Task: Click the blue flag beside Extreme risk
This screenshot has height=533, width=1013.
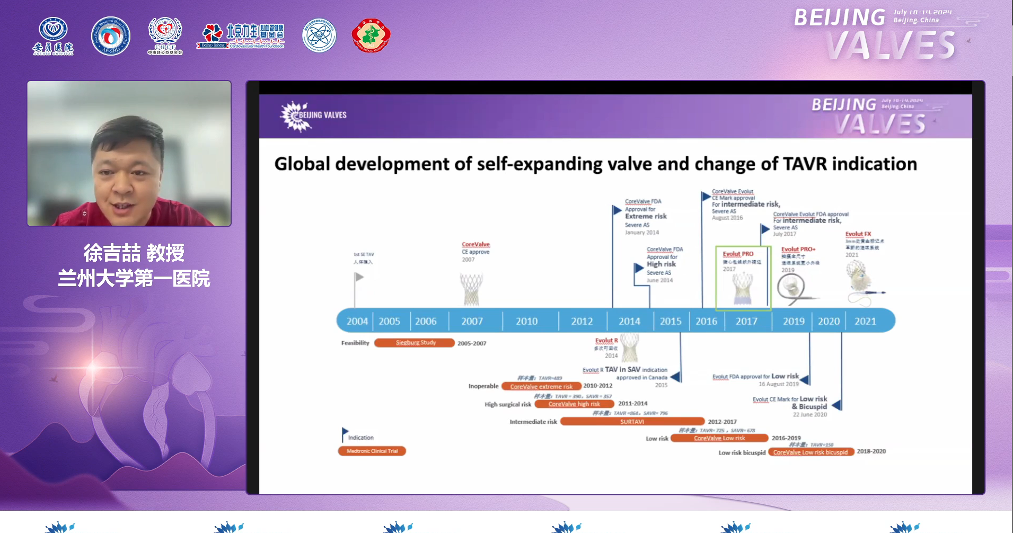Action: [616, 210]
